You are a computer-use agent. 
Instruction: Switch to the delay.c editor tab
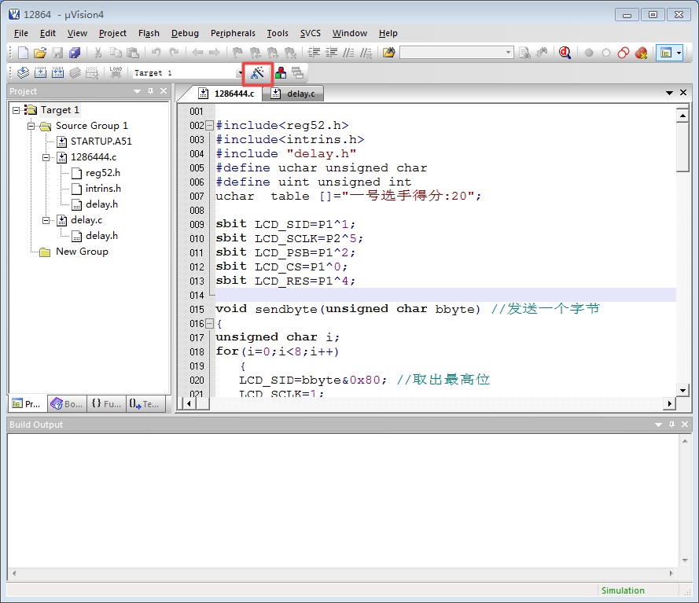tap(292, 94)
